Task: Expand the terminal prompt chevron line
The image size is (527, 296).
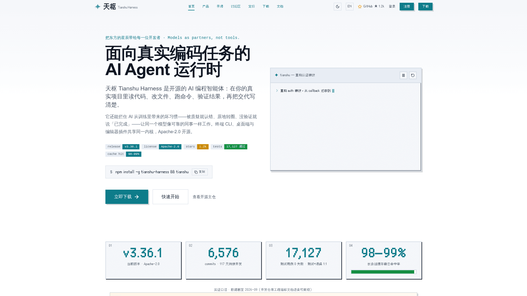Action: click(x=277, y=91)
